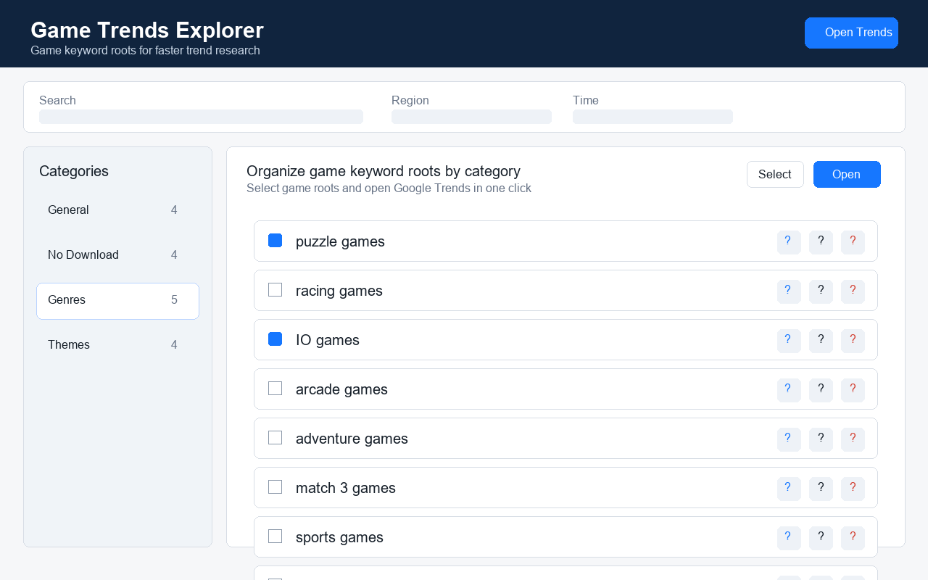Click the red question icon for arcade games
The height and width of the screenshot is (580, 928).
(x=853, y=390)
